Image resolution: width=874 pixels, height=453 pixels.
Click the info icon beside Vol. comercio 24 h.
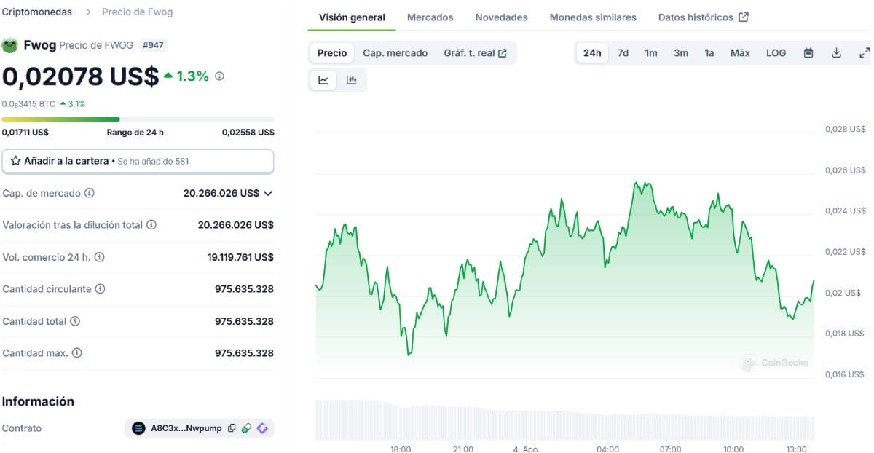[x=100, y=257]
